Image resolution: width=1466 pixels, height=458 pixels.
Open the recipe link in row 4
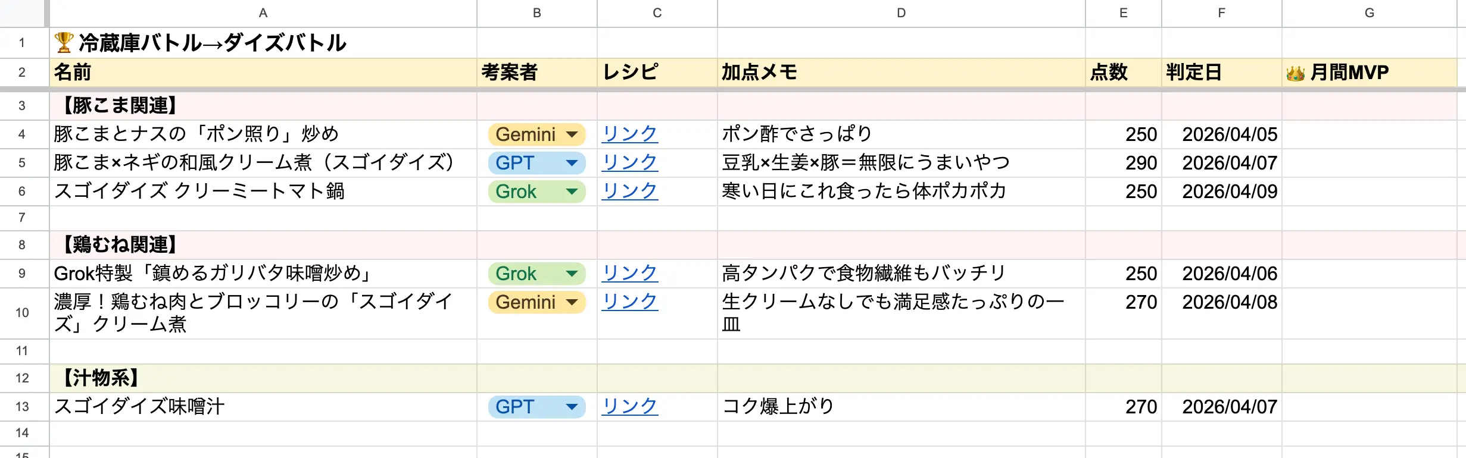coord(629,134)
